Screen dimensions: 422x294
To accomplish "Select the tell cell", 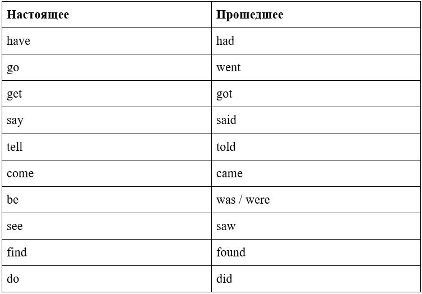I will (x=106, y=146).
